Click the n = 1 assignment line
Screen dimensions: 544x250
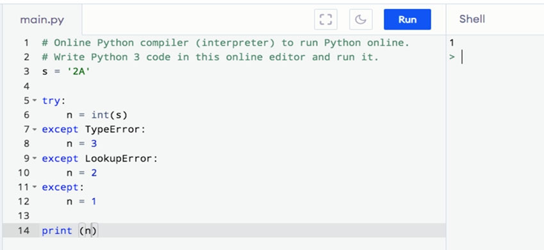(x=82, y=201)
